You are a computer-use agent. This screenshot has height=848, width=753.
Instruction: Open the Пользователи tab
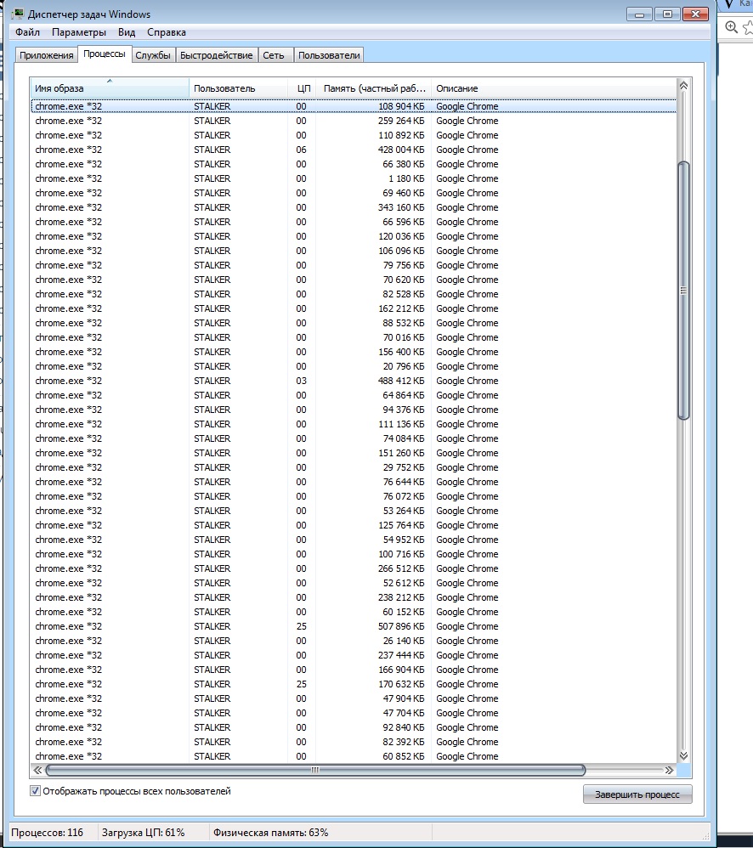(x=329, y=55)
